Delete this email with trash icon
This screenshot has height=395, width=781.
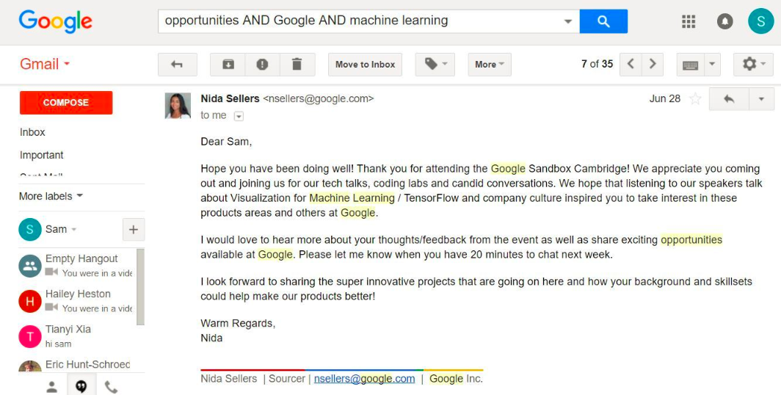(x=297, y=65)
